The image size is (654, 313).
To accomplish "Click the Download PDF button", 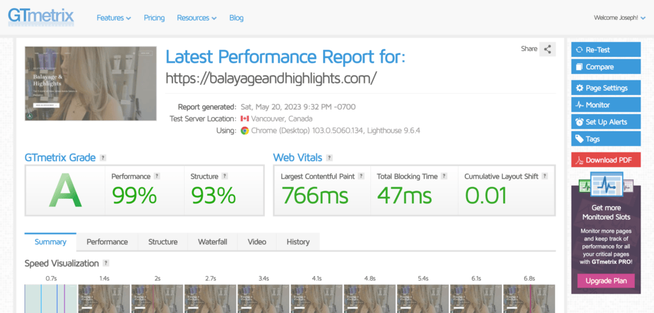I will pos(605,160).
